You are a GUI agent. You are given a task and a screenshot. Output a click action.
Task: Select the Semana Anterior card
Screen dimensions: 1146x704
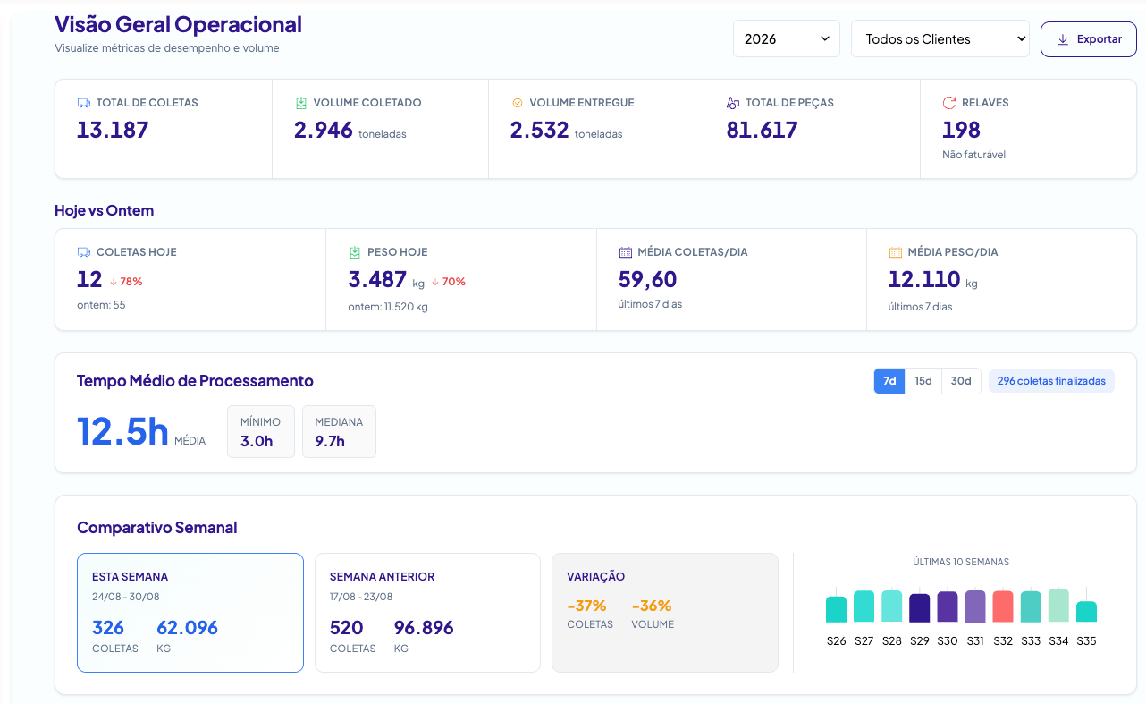click(428, 613)
